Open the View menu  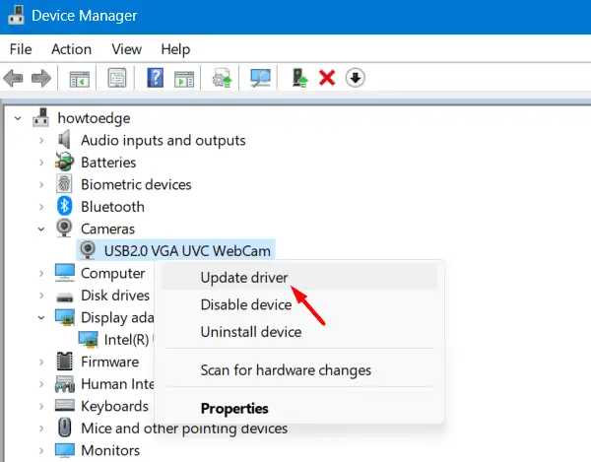[127, 49]
